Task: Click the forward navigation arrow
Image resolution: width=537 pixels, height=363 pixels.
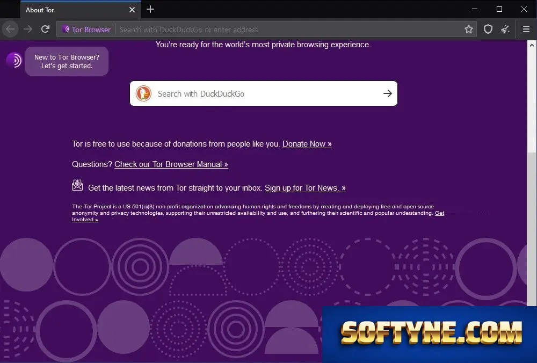Action: coord(28,30)
